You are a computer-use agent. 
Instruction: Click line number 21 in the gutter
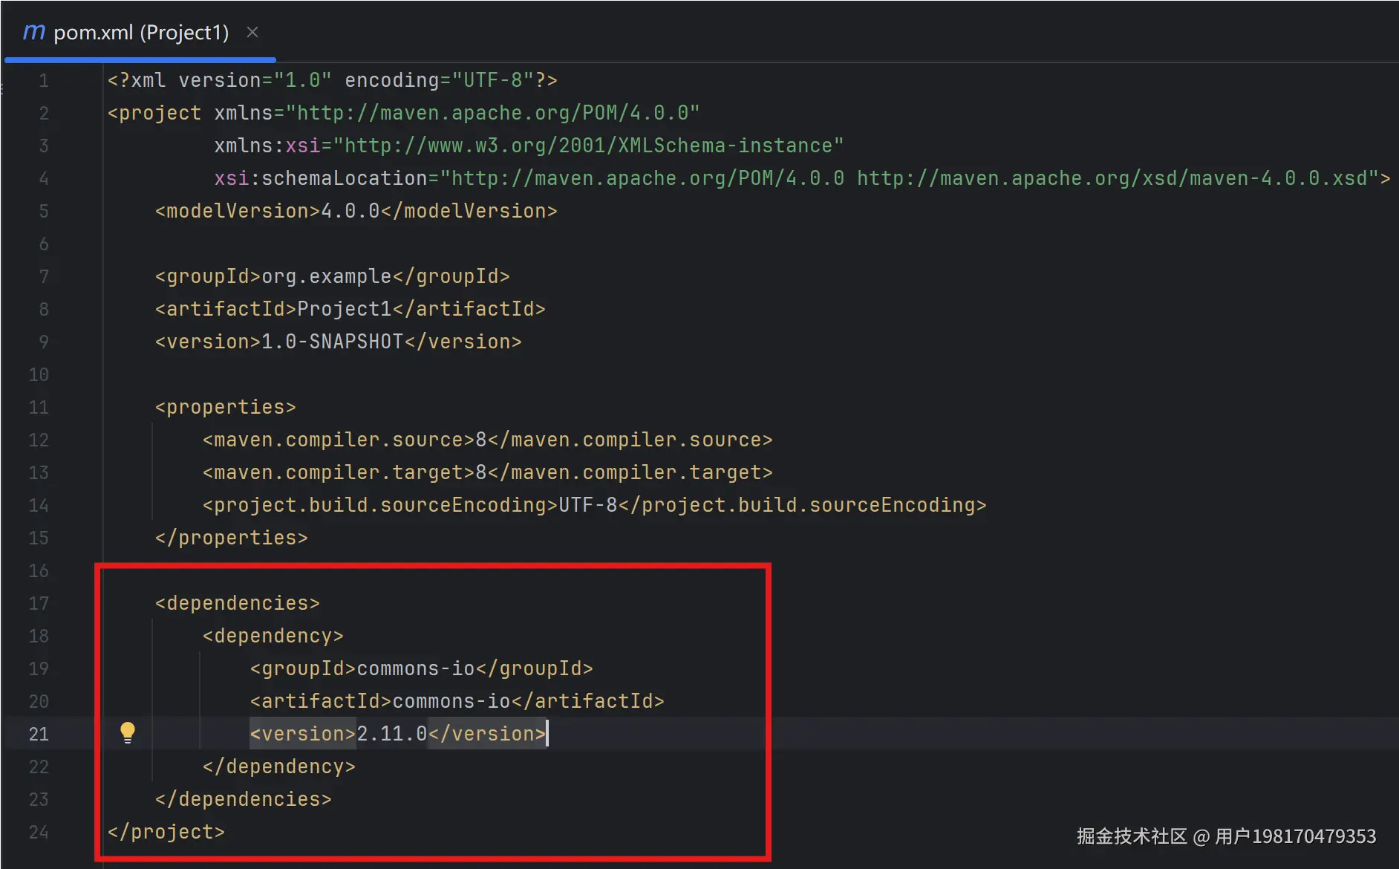[39, 734]
